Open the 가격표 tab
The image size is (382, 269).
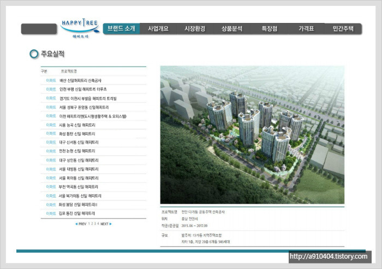306,28
